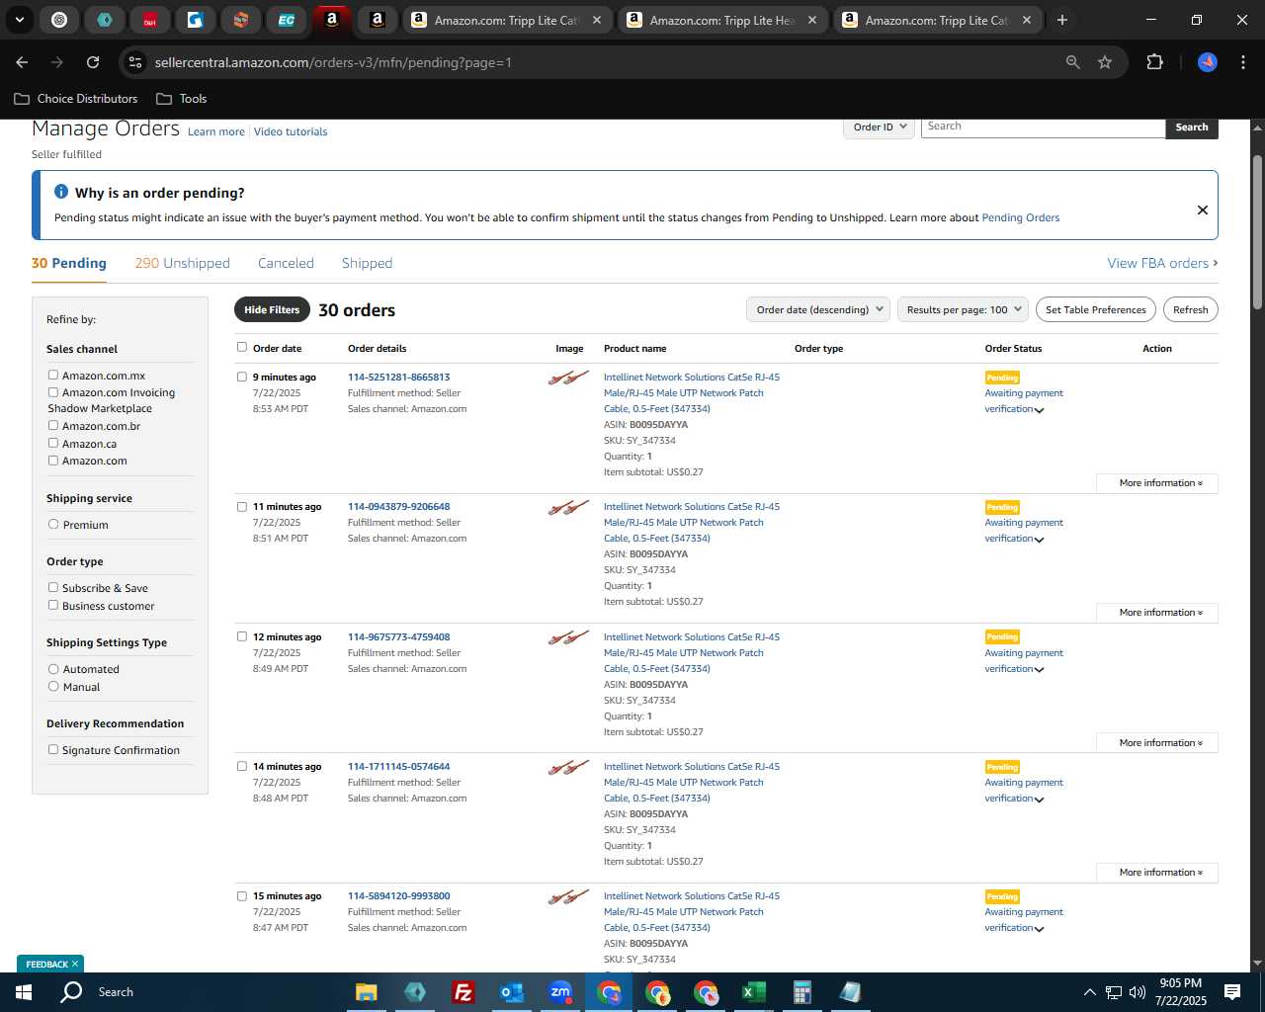The image size is (1265, 1012).
Task: Select the Automated shipping settings radio
Action: coord(53,668)
